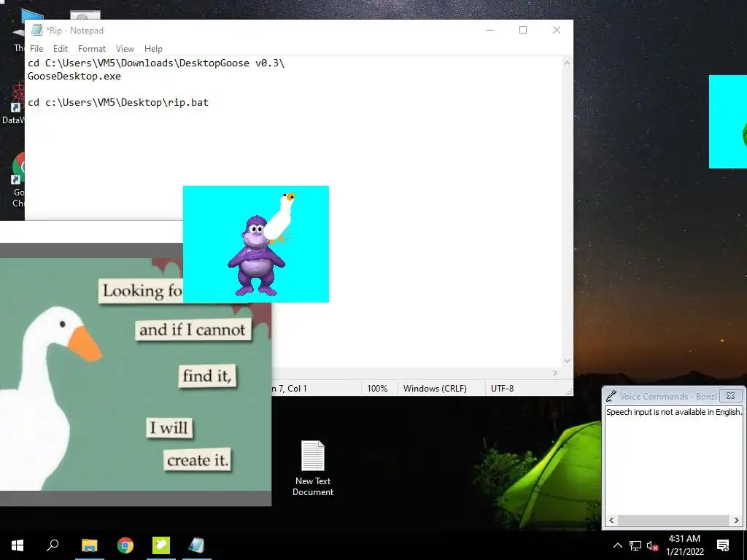Click the pen icon in Voice Commands title
Image resolution: width=747 pixels, height=560 pixels.
[x=611, y=396]
